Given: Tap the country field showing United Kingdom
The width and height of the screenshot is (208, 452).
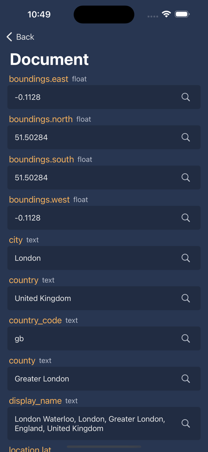Looking at the screenshot, I should 104,298.
